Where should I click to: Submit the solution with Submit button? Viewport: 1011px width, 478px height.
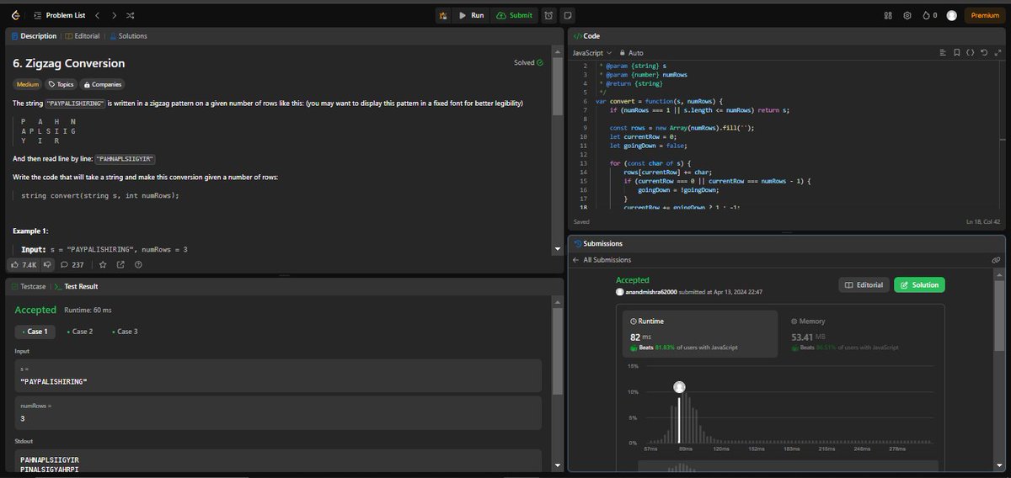(x=514, y=15)
